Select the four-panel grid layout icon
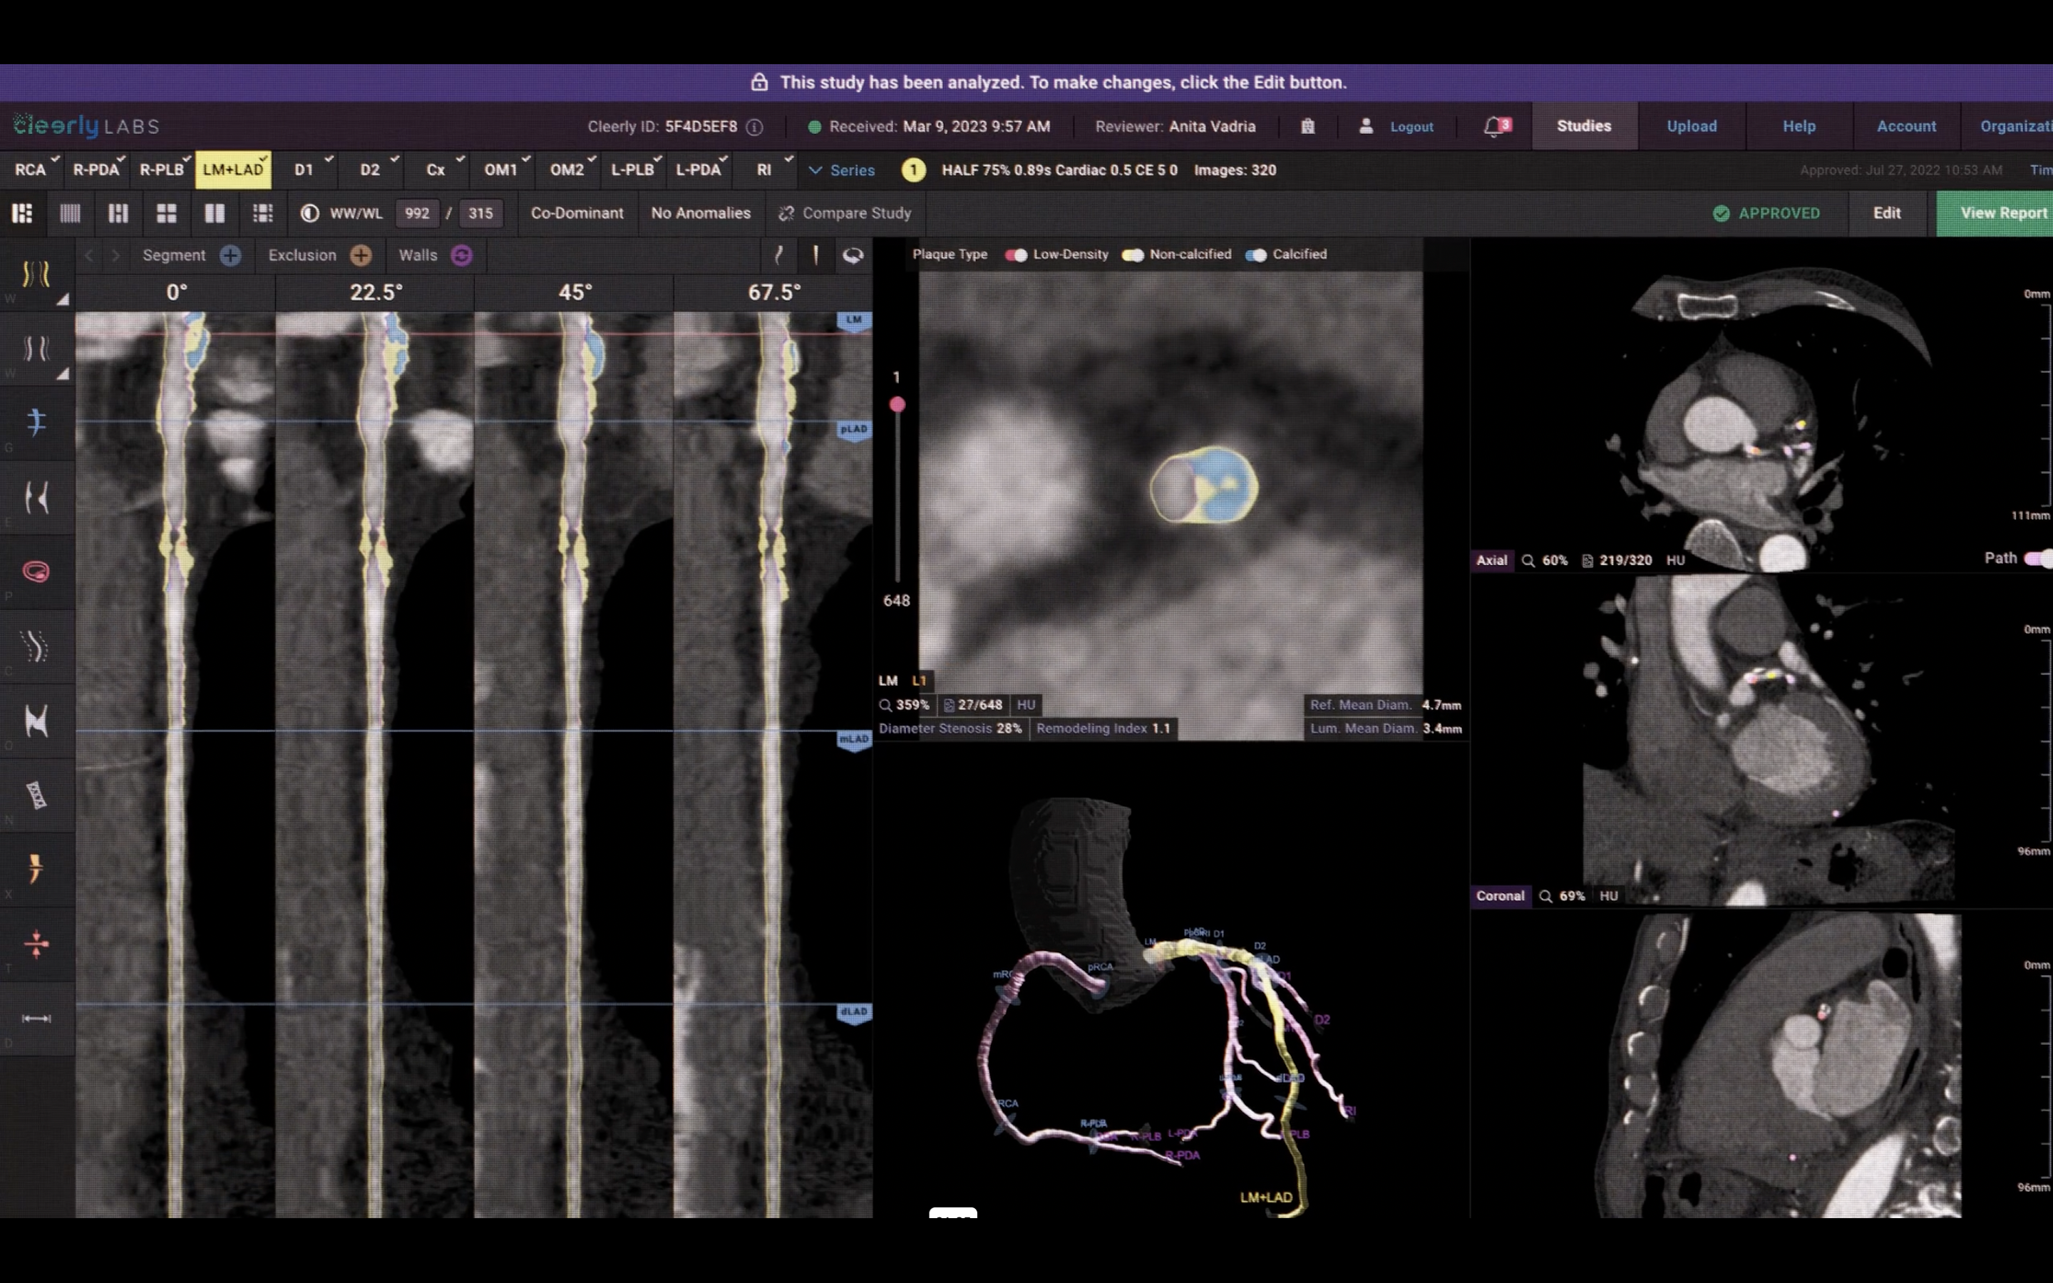Viewport: 2053px width, 1283px height. point(166,213)
